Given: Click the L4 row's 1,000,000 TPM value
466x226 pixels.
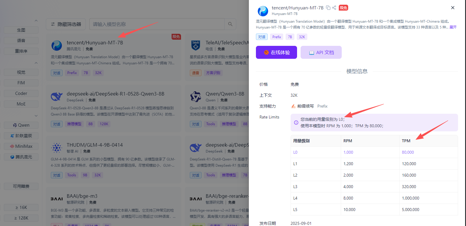Looking at the screenshot, I should pos(410,198).
